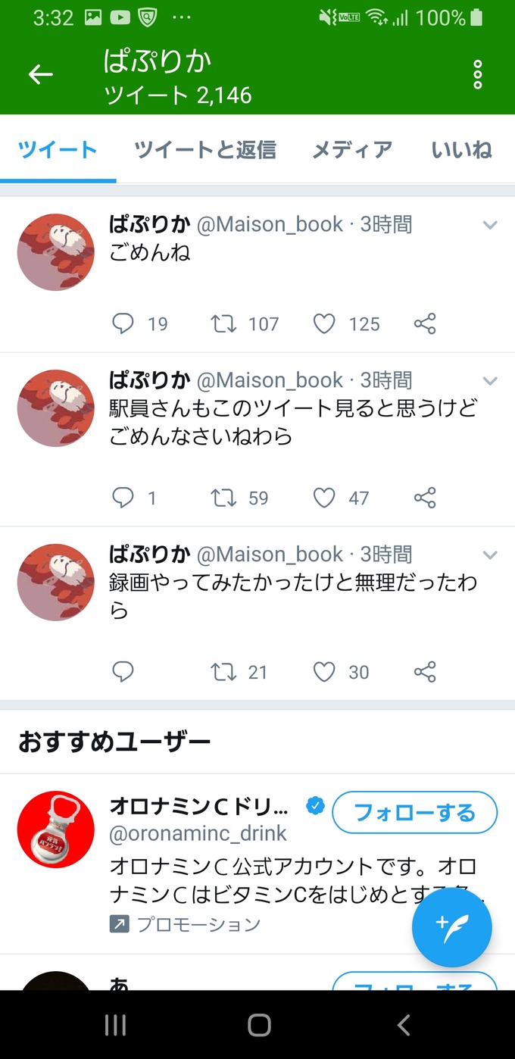The image size is (515, 1059).
Task: Tap the back arrow in header
Action: coord(41,74)
